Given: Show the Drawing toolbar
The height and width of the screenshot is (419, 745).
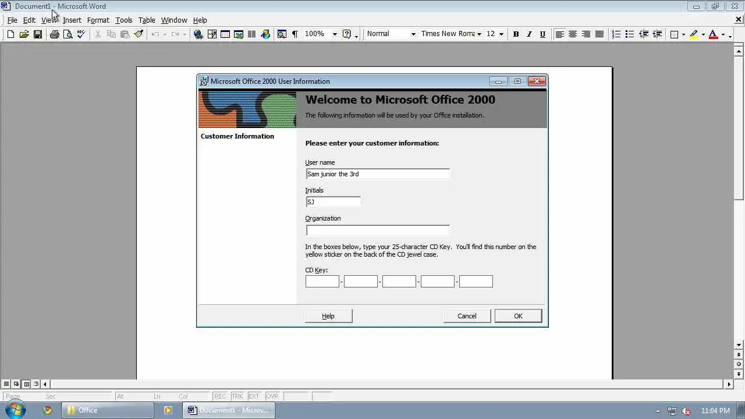Looking at the screenshot, I should (x=265, y=34).
